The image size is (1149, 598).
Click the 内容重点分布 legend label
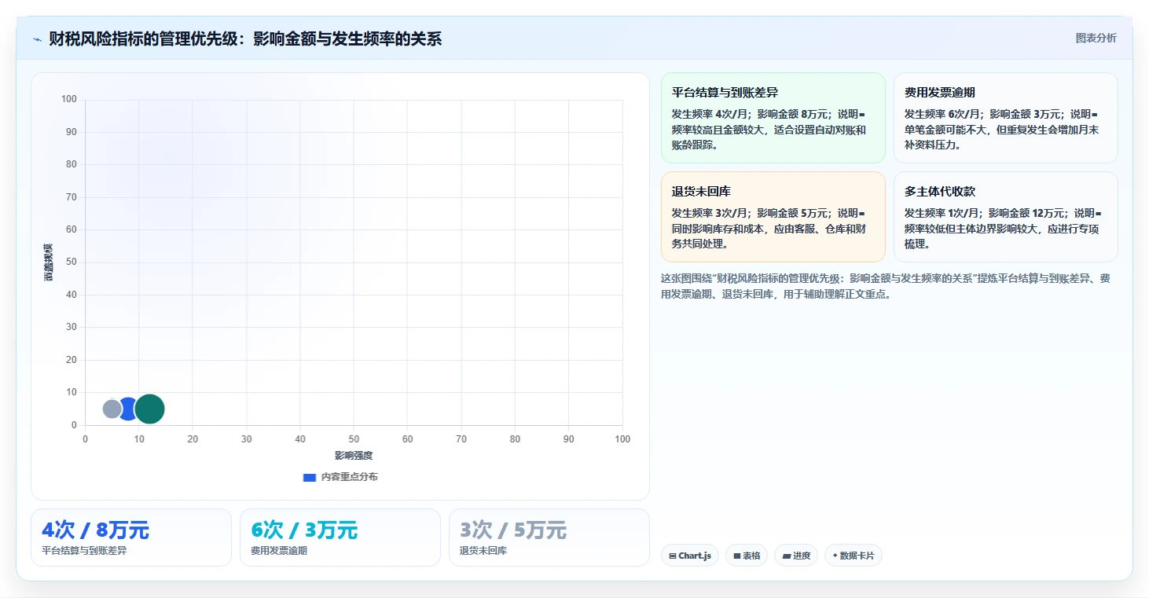[x=349, y=477]
